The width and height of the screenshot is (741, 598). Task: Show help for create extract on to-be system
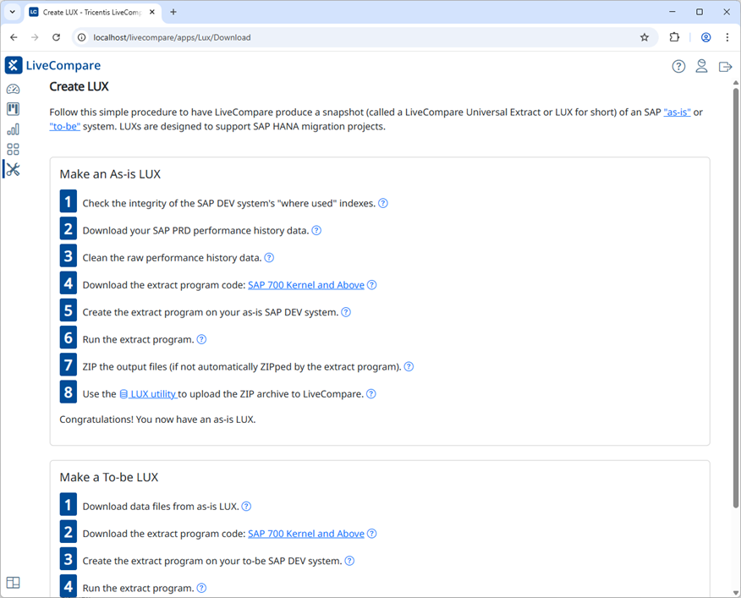[349, 561]
